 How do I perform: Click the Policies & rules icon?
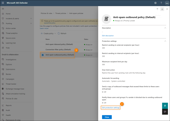pos(3,98)
